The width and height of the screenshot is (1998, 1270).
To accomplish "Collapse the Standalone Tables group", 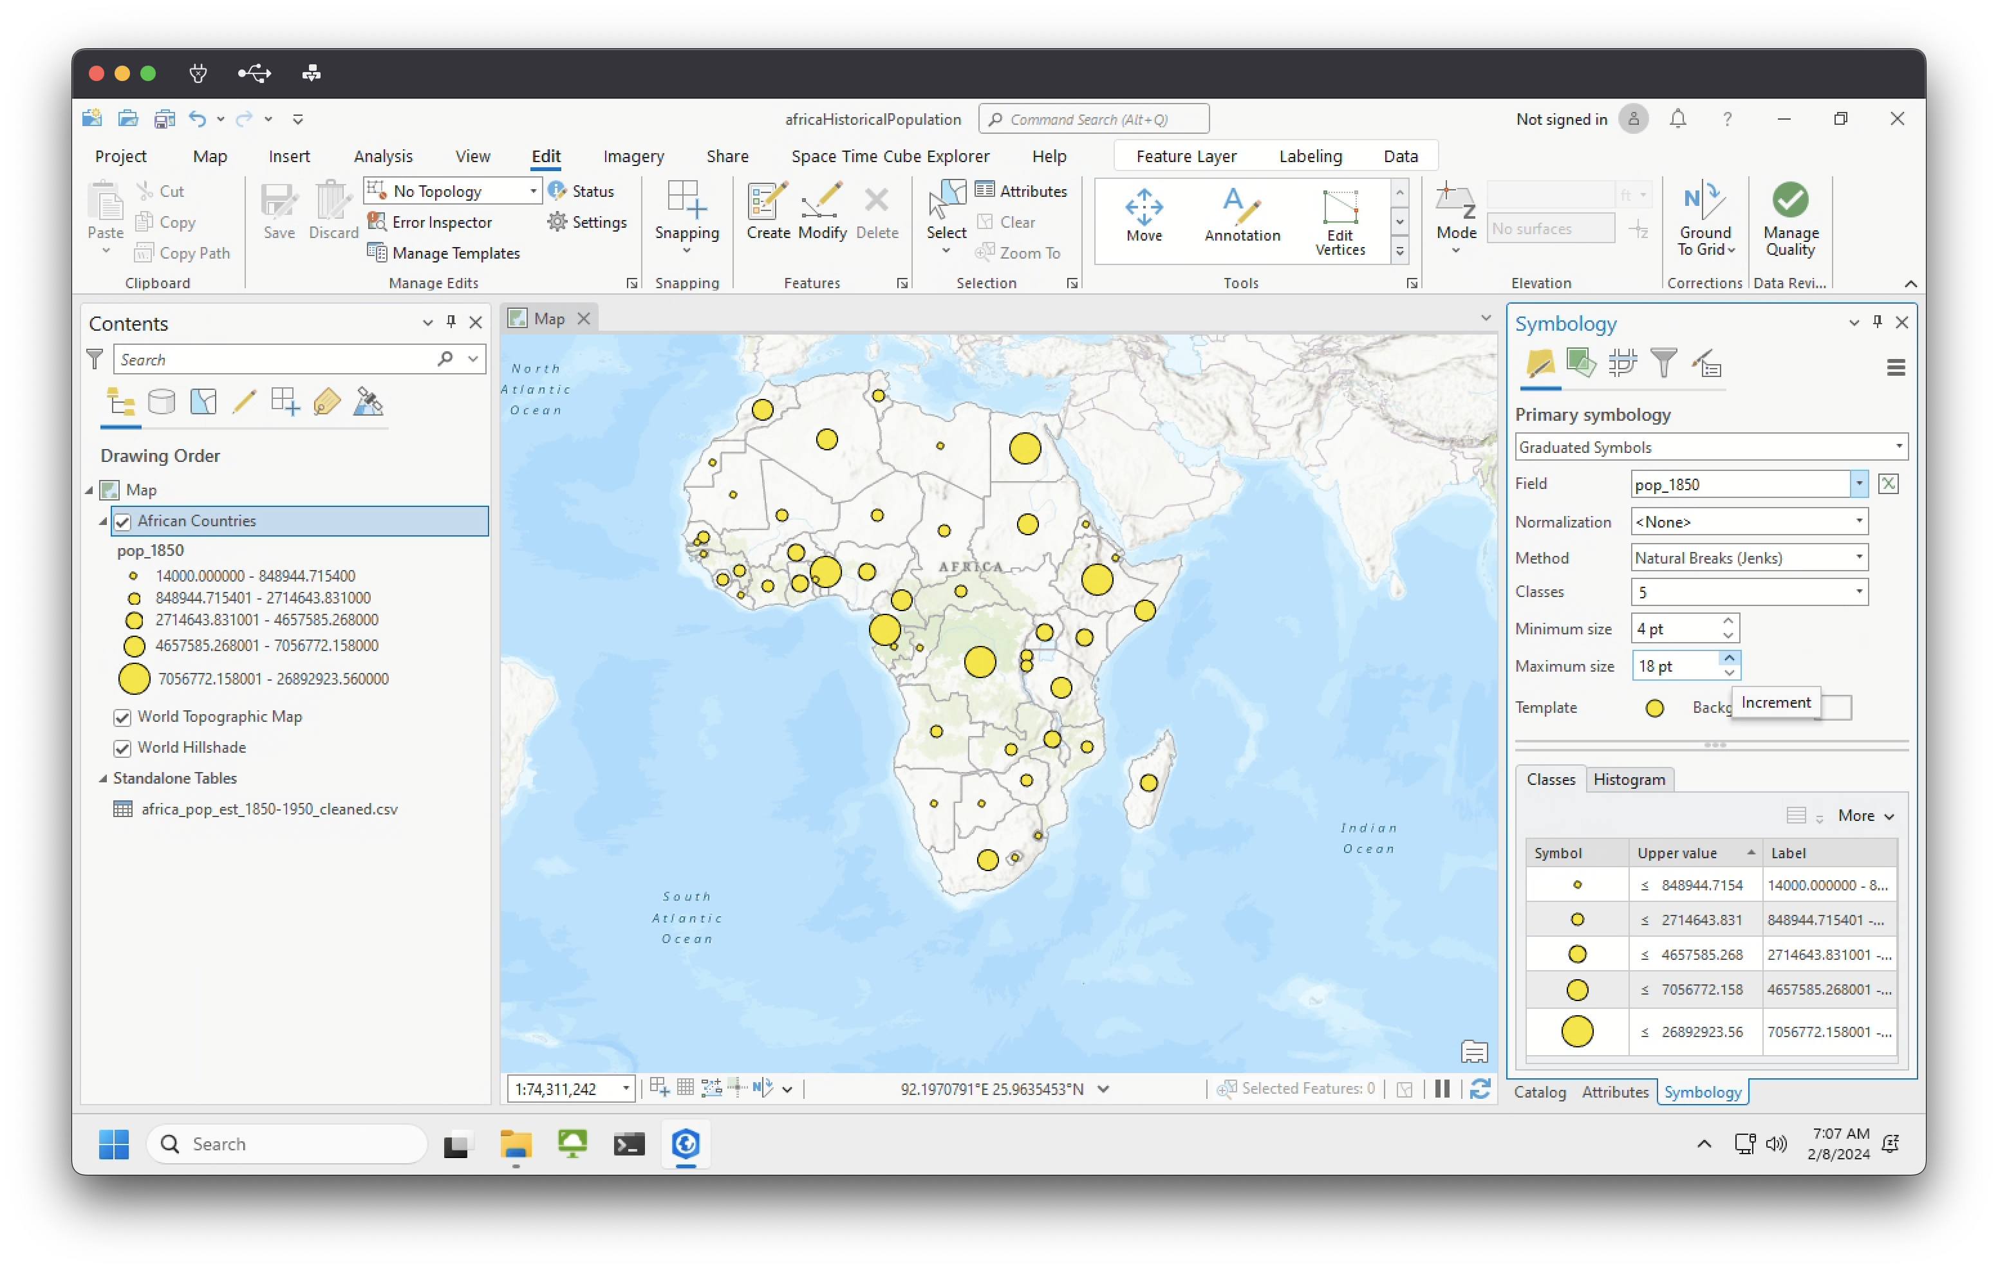I will (x=103, y=779).
